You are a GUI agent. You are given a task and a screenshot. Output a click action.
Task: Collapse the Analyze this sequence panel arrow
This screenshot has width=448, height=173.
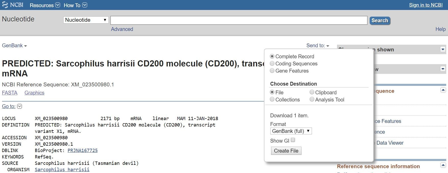pos(443,90)
